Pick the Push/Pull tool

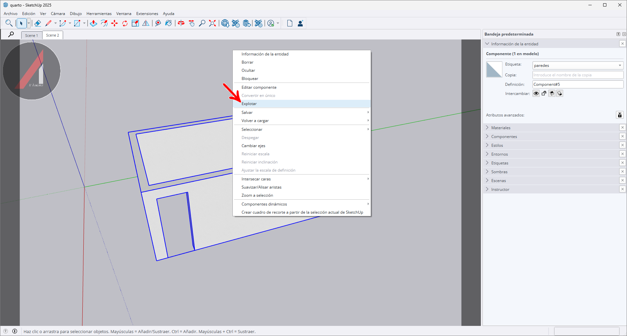[x=93, y=23]
